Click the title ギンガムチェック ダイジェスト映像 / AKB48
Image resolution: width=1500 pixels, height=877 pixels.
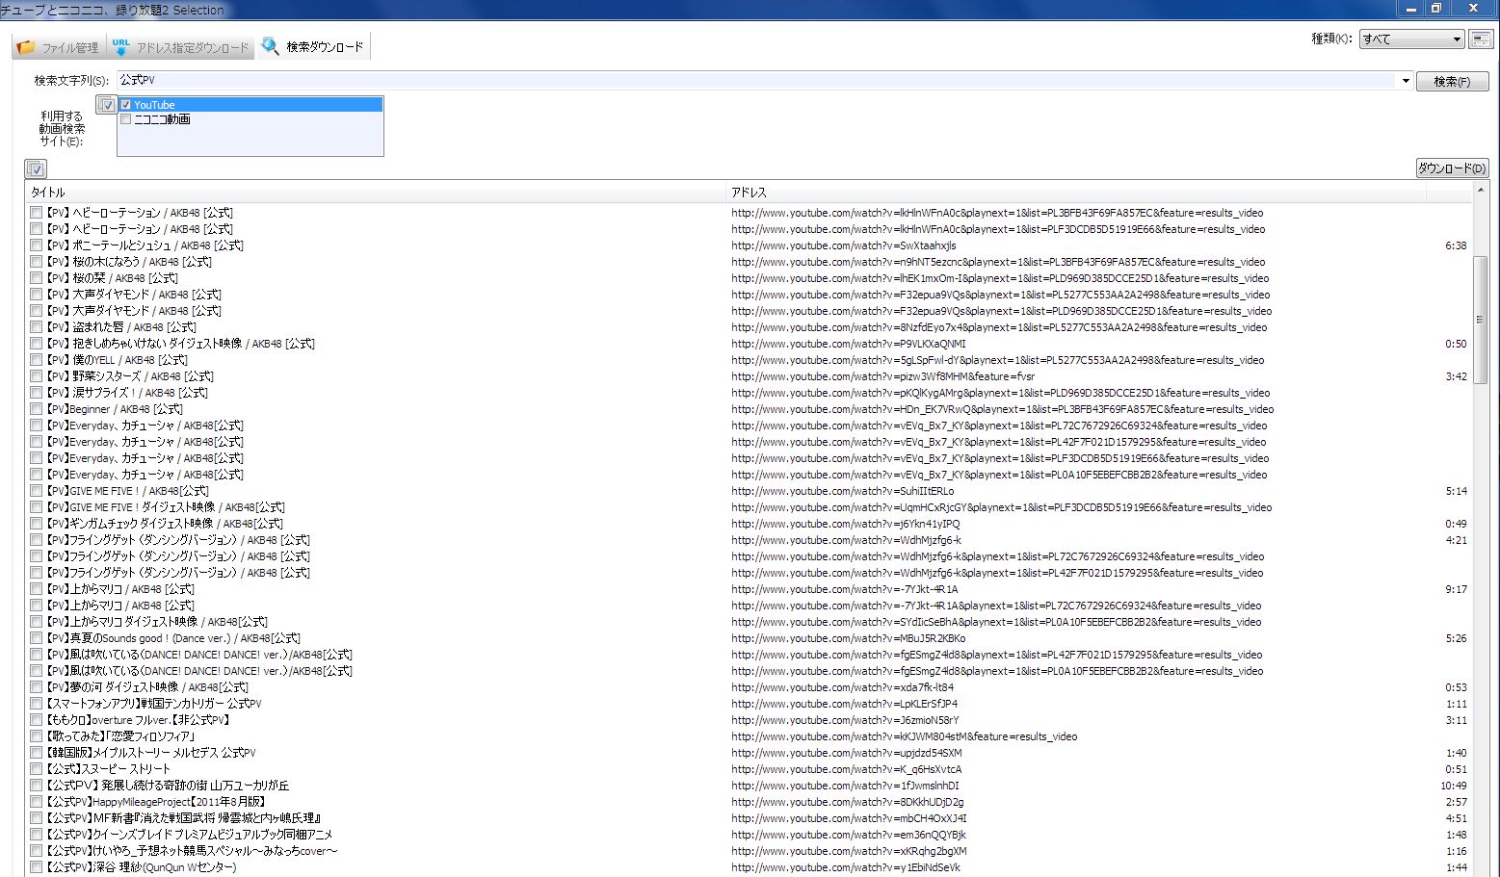tap(164, 524)
